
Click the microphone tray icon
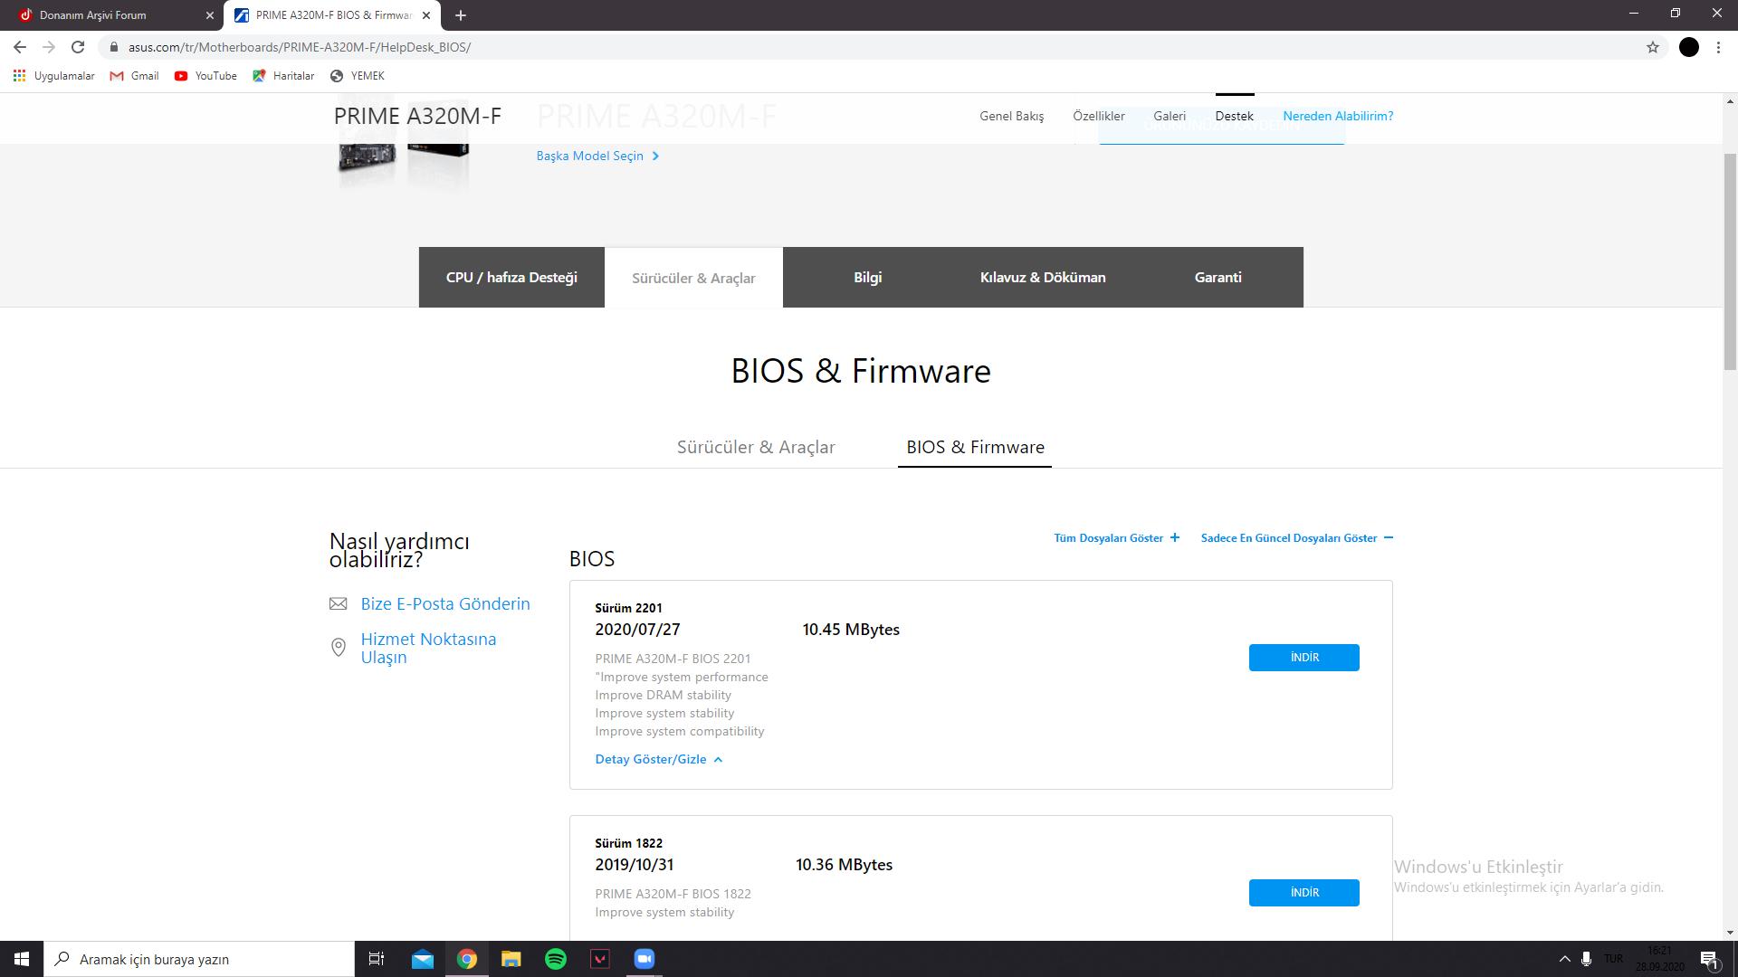click(1587, 959)
